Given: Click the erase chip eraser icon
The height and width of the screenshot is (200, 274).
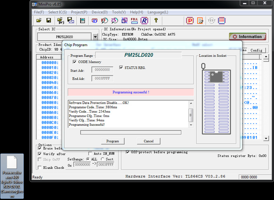Looking at the screenshot, I should [x=200, y=21].
